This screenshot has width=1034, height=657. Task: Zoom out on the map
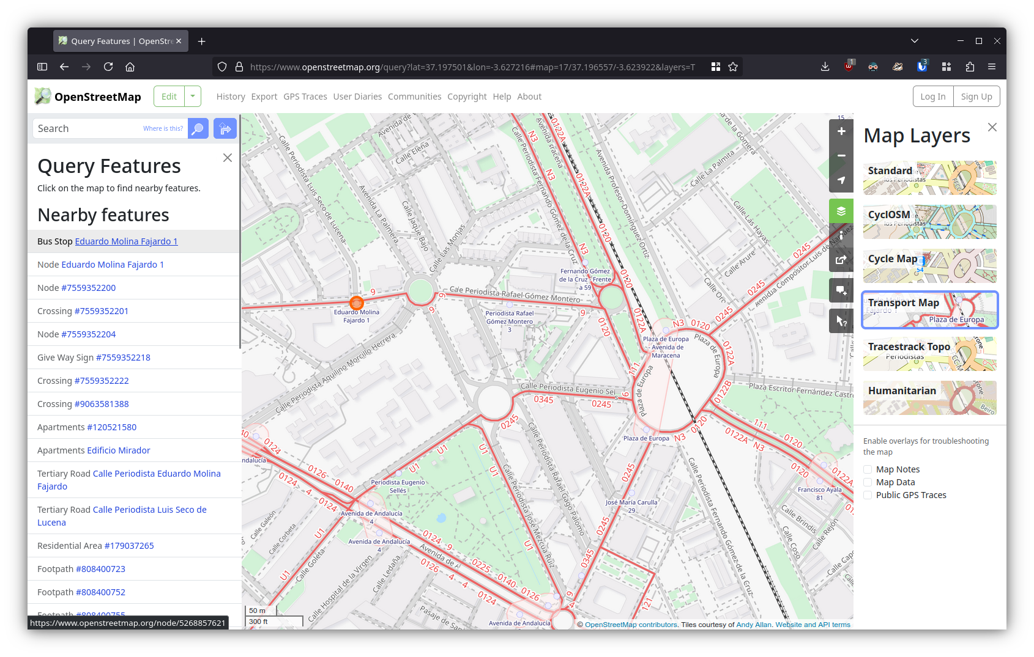point(841,156)
